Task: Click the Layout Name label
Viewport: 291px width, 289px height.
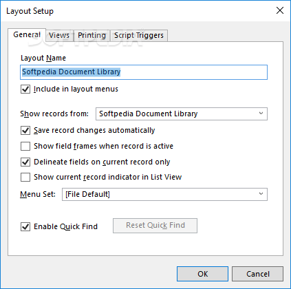Action: (43, 58)
